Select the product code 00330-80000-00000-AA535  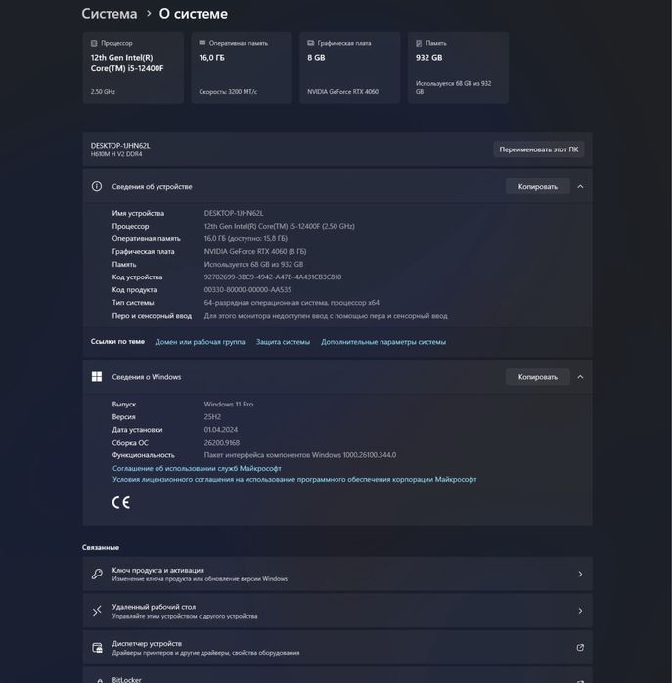tap(247, 289)
